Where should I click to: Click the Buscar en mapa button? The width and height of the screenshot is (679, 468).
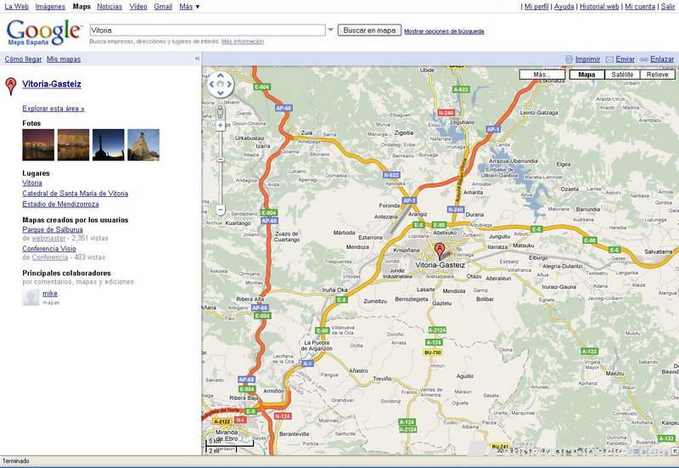pos(369,31)
